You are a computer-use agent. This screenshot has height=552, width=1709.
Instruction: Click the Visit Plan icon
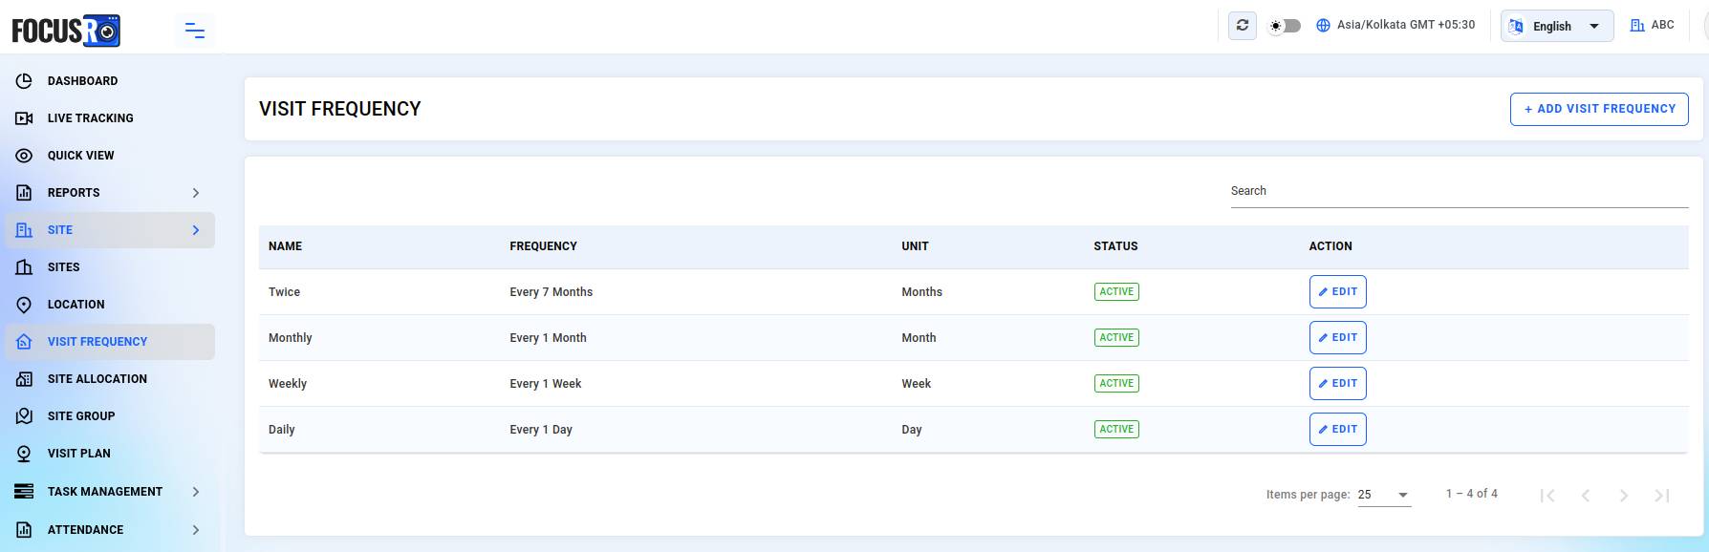coord(25,454)
